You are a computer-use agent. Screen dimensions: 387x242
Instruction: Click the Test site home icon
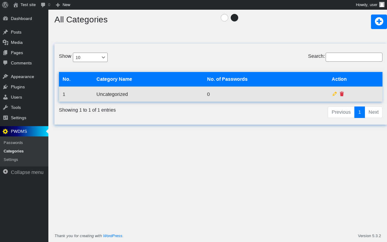click(16, 5)
